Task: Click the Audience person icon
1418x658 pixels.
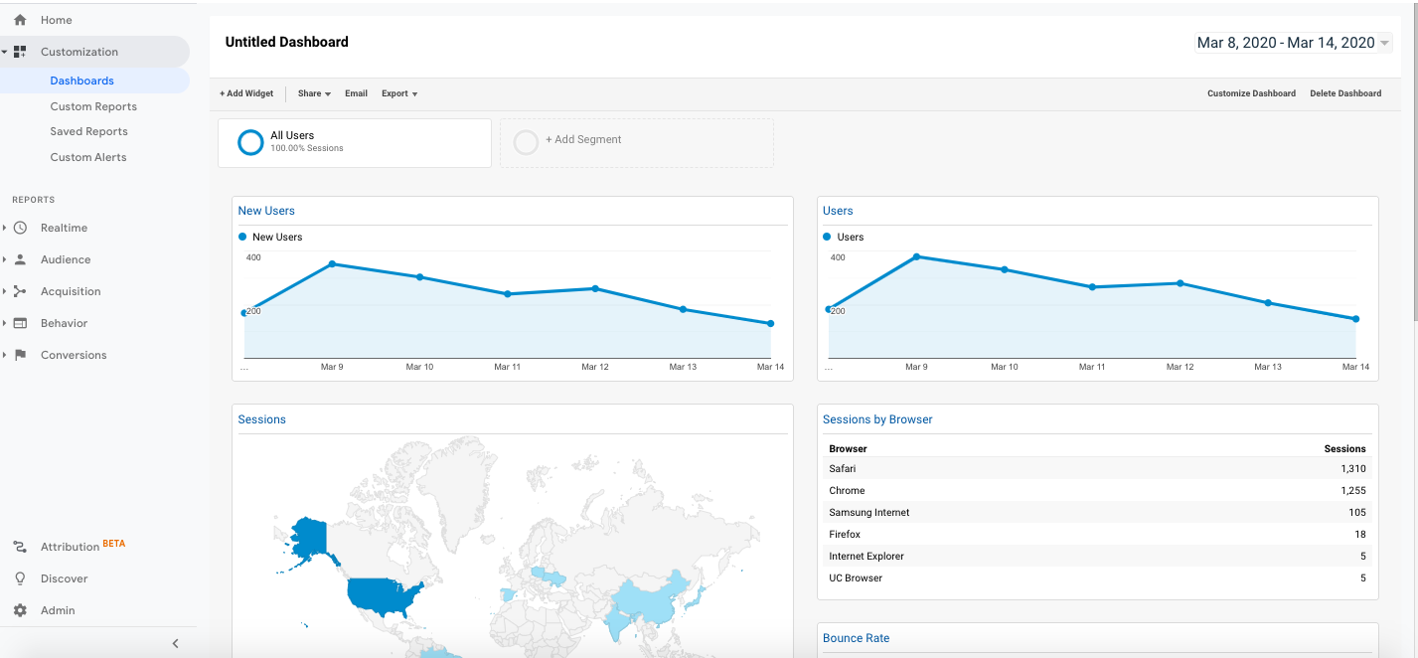Action: tap(20, 259)
